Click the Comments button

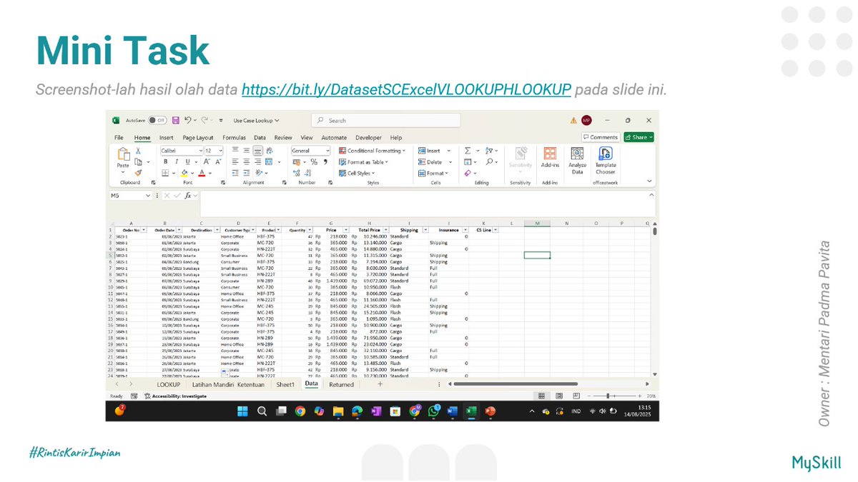[x=601, y=137]
